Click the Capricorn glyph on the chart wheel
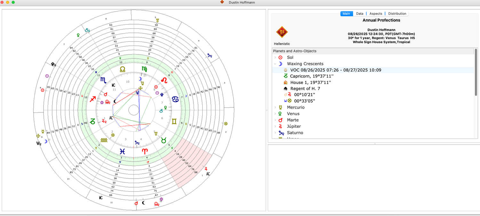 tap(92, 121)
